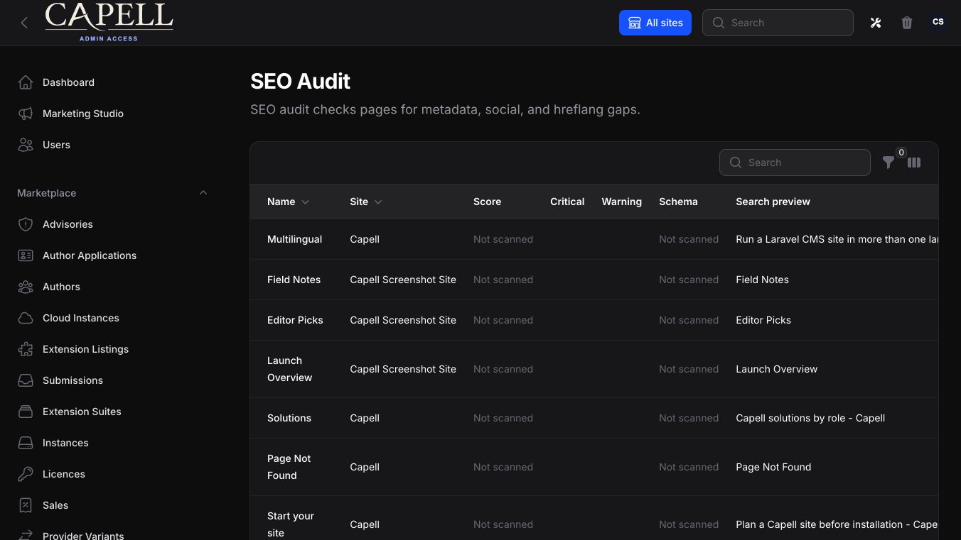Screen dimensions: 961x540
Task: Click the Users people icon
Action: point(26,145)
